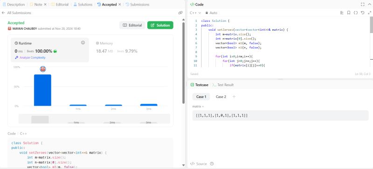Click the format code icon in editor toolbar

click(342, 13)
